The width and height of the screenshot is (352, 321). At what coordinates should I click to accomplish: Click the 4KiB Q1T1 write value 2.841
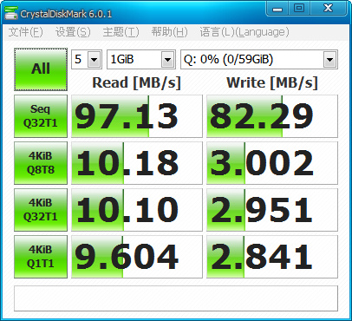[x=272, y=257]
